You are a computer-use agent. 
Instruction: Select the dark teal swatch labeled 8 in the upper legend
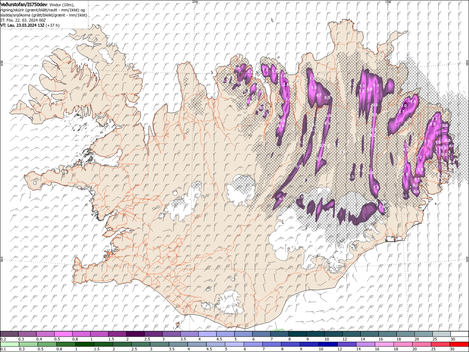pyautogui.click(x=297, y=334)
